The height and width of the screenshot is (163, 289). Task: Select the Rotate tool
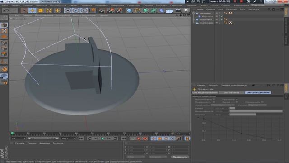tap(49, 10)
